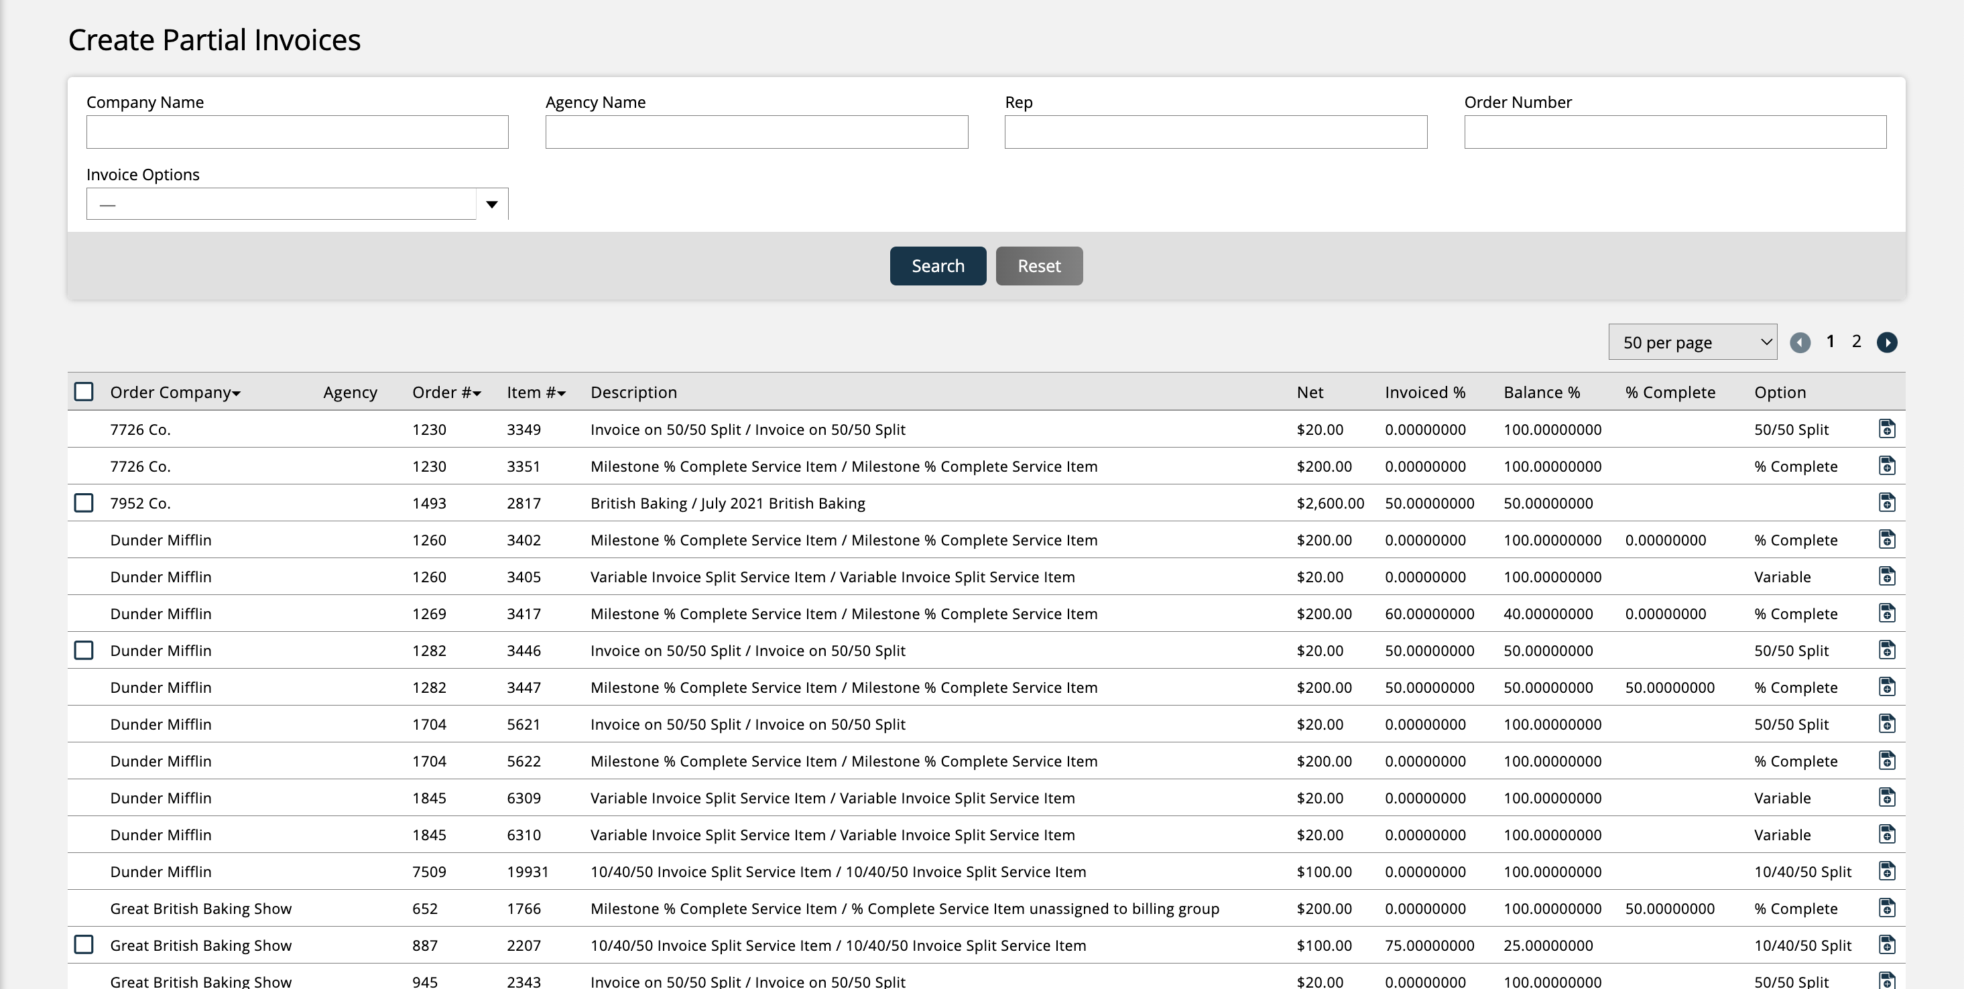Check the Dunder Mifflin order 1282 checkbox

pos(83,650)
